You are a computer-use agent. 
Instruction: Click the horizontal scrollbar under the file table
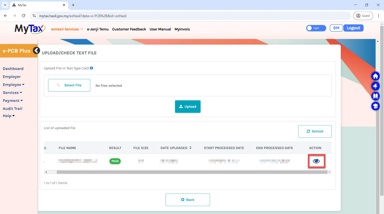(188, 172)
